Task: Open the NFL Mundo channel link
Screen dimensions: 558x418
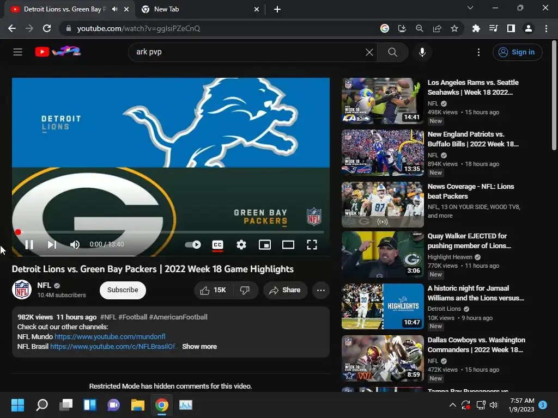Action: [x=110, y=336]
